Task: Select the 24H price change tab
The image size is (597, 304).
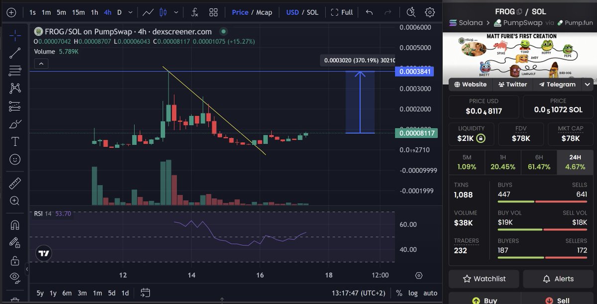Action: click(575, 162)
